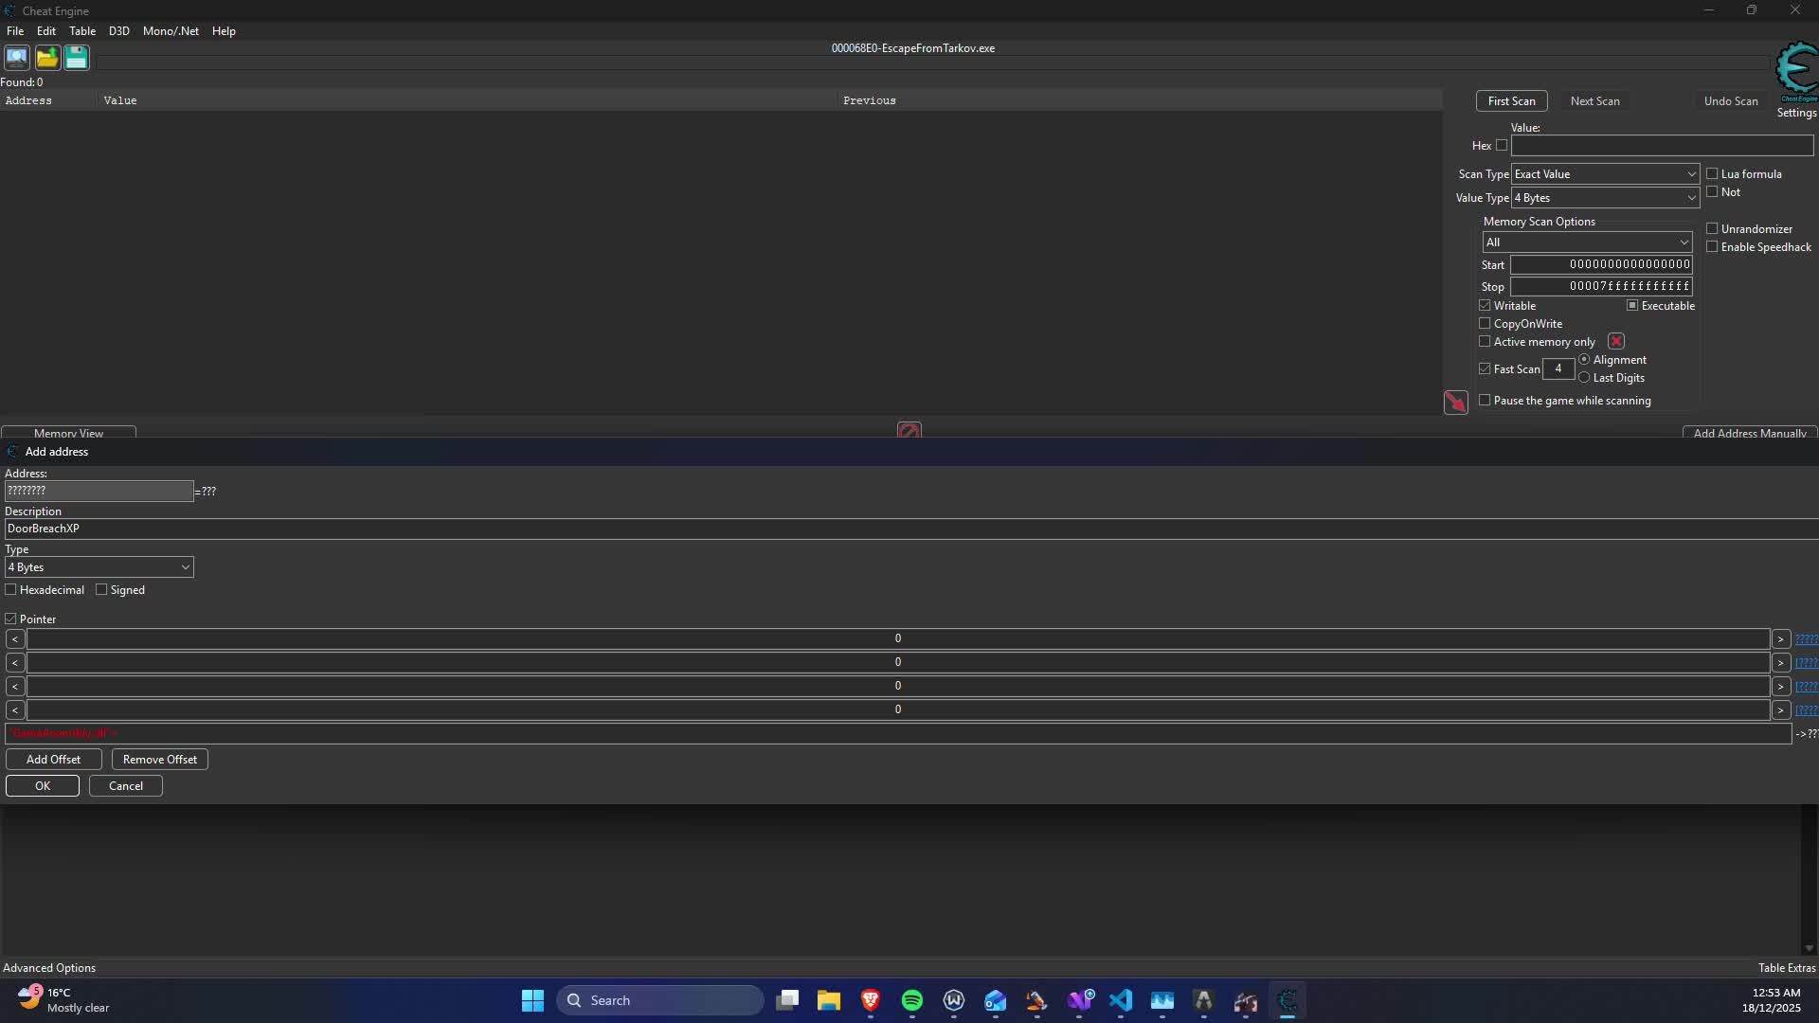
Task: Open Blender-style orange icon in taskbar
Action: point(1037,1000)
